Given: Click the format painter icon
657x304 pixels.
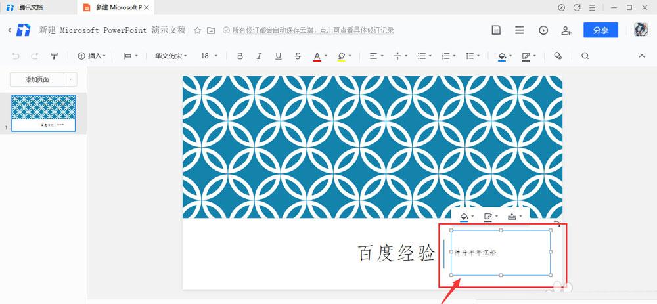Looking at the screenshot, I should pos(54,56).
